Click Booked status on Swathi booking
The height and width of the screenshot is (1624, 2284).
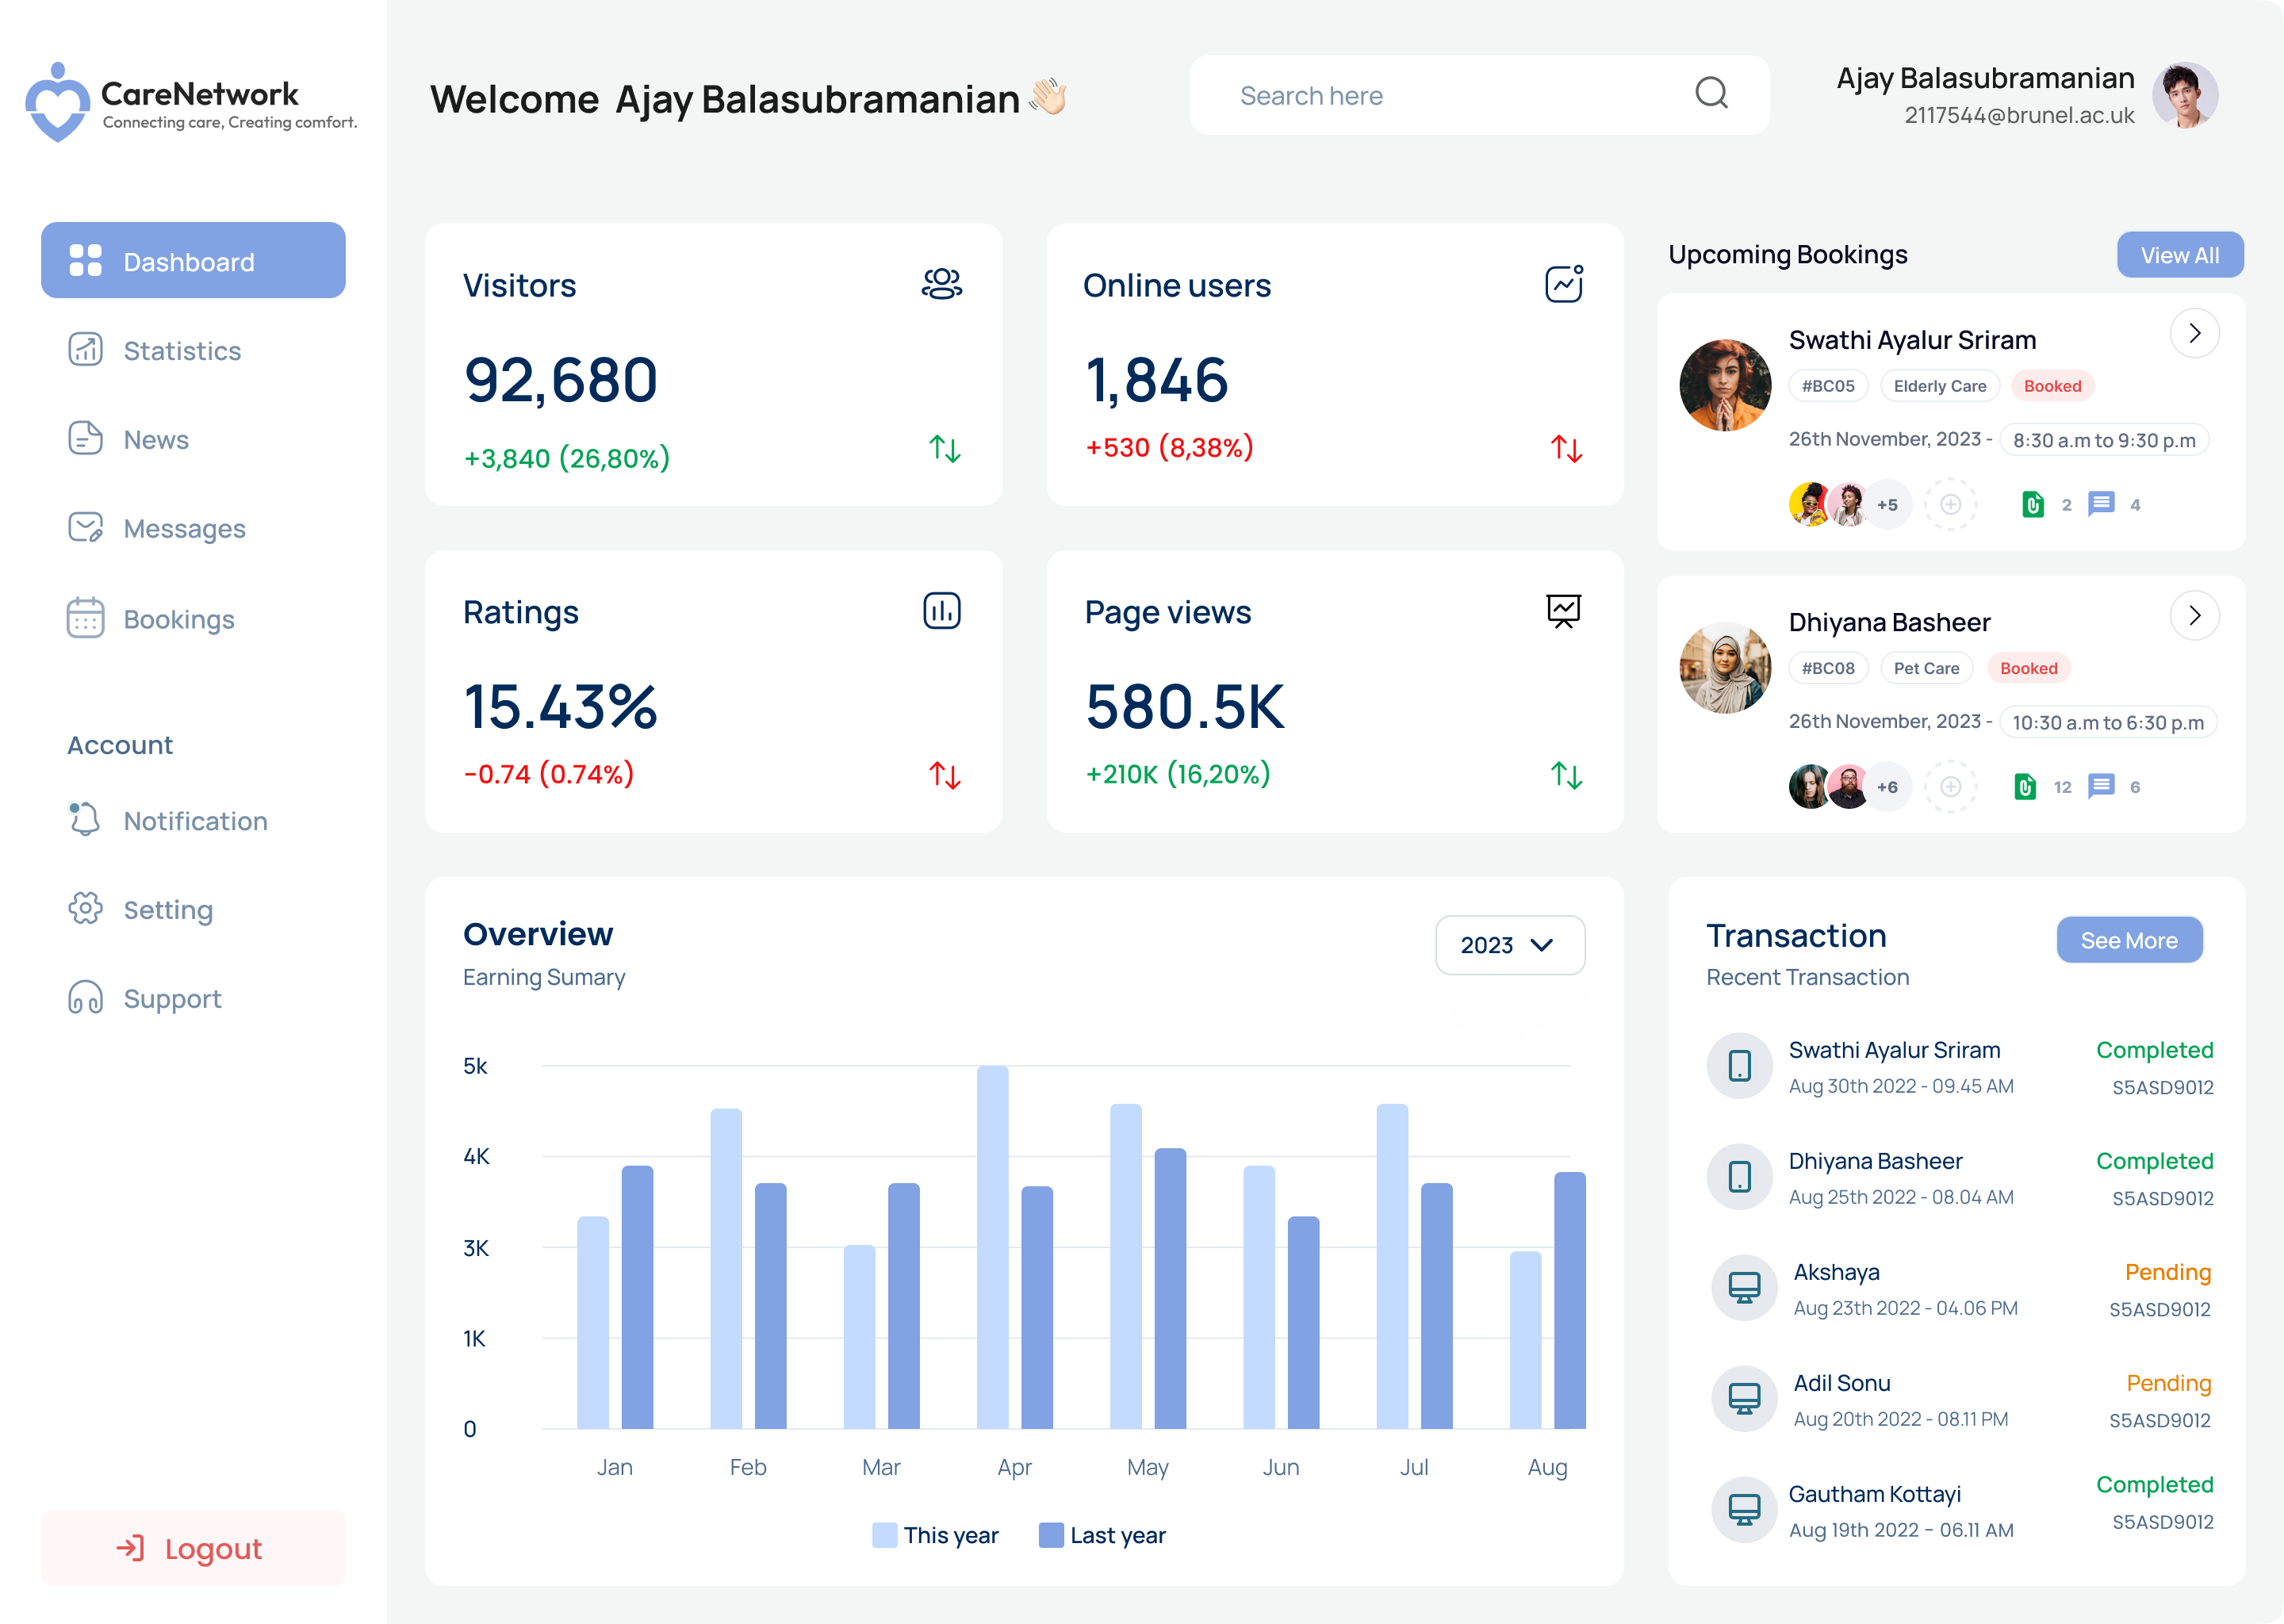tap(2052, 386)
